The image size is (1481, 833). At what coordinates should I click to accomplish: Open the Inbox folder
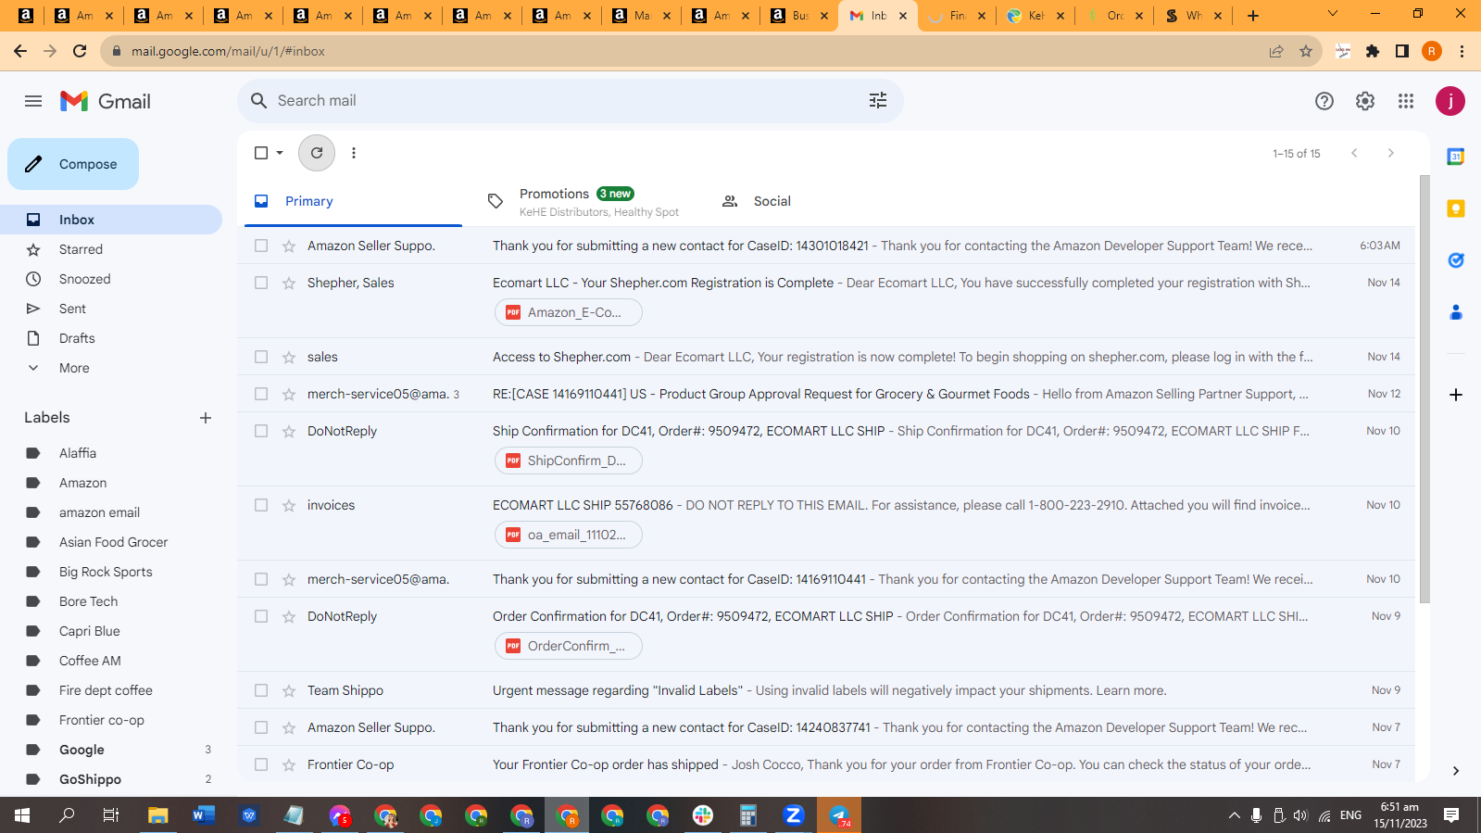[111, 220]
